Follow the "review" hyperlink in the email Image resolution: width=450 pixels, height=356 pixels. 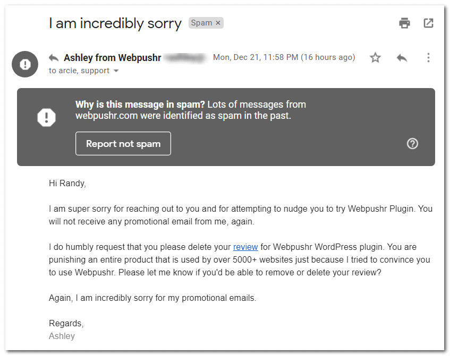click(245, 247)
